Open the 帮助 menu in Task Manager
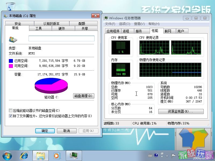This screenshot has height=161, width=215. point(154,24)
